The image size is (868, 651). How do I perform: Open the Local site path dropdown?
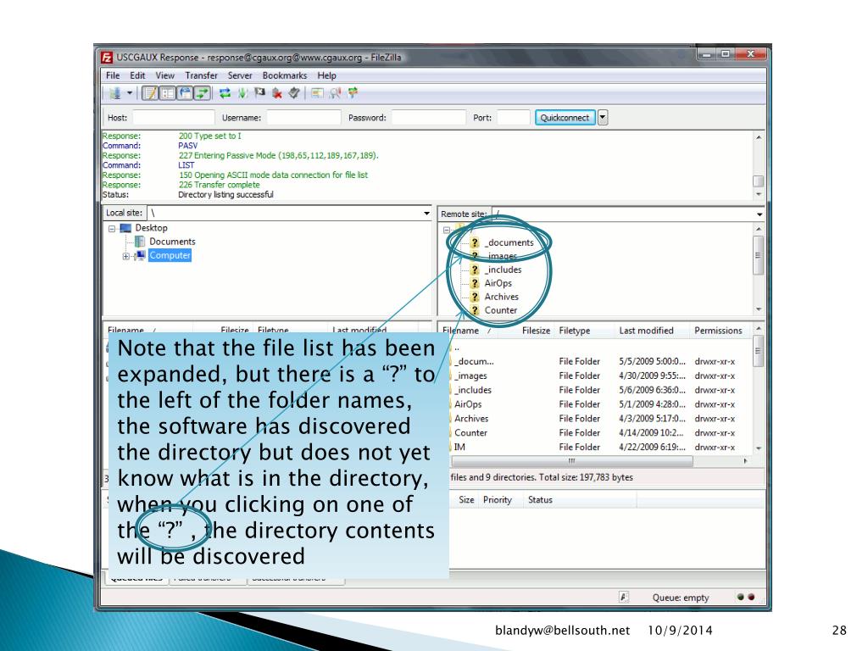click(426, 213)
